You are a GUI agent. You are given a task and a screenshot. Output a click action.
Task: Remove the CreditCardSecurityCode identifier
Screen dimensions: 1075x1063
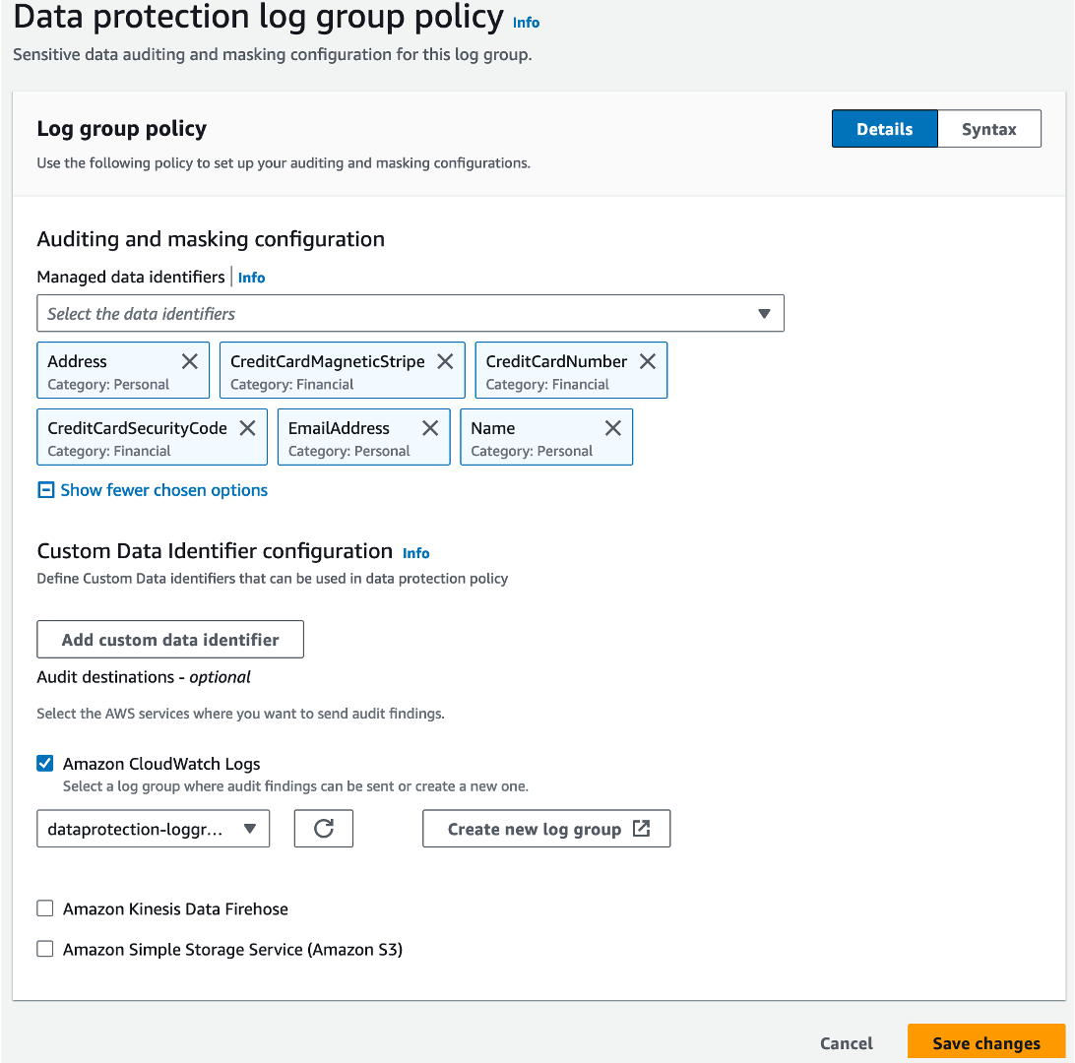tap(247, 427)
